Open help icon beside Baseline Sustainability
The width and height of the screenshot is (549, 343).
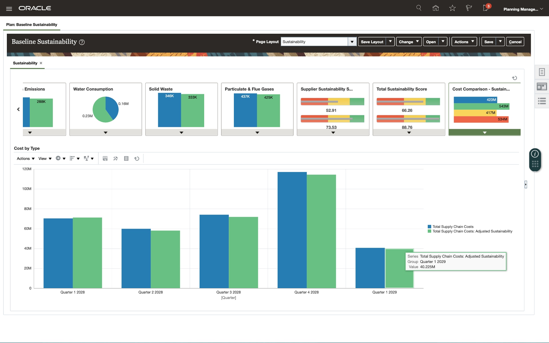tap(82, 42)
